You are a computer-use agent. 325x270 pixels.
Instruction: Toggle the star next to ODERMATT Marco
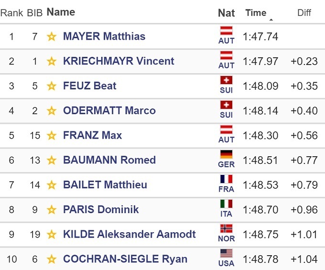point(52,111)
